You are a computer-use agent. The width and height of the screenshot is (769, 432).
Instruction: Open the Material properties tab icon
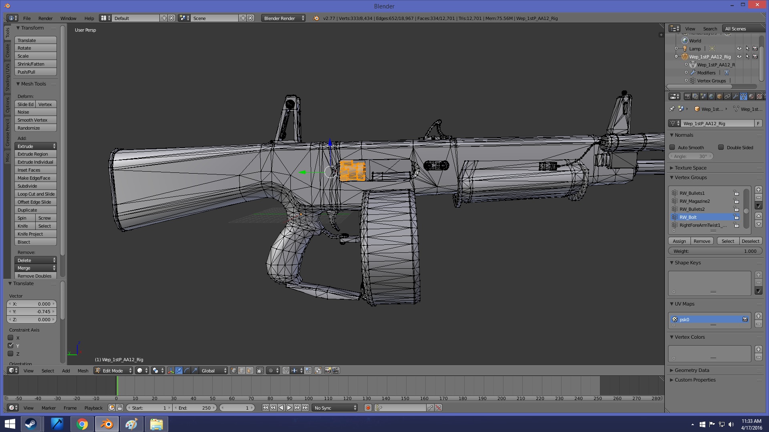point(751,96)
